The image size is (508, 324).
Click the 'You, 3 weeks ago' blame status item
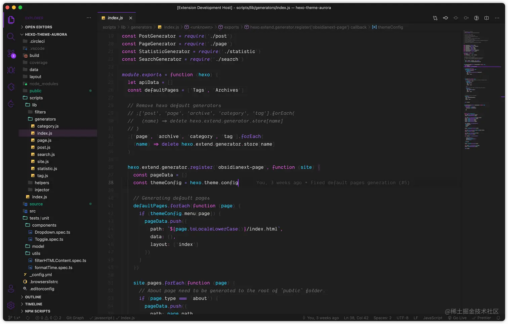pyautogui.click(x=321, y=318)
